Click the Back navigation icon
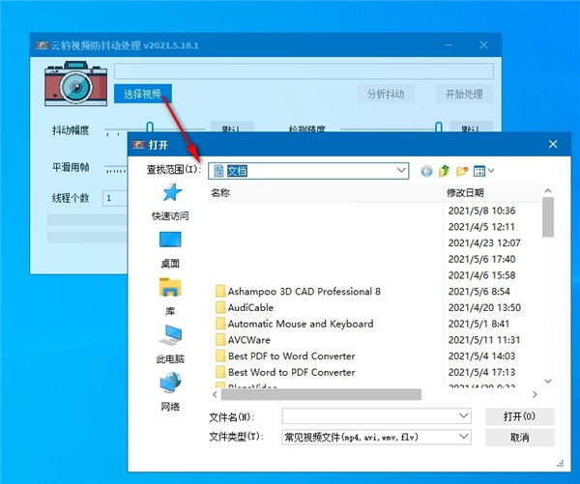Viewport: 580px width, 484px height. [x=426, y=171]
